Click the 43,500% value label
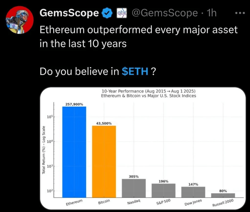Image resolution: width=250 pixels, height=212 pixels. [x=104, y=123]
